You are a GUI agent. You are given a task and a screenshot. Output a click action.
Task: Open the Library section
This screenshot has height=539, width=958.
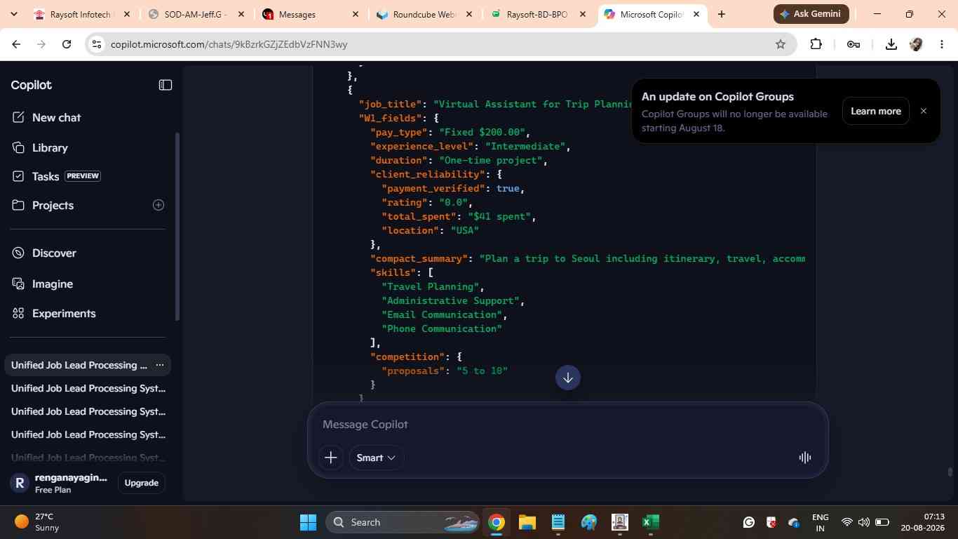[x=40, y=148]
